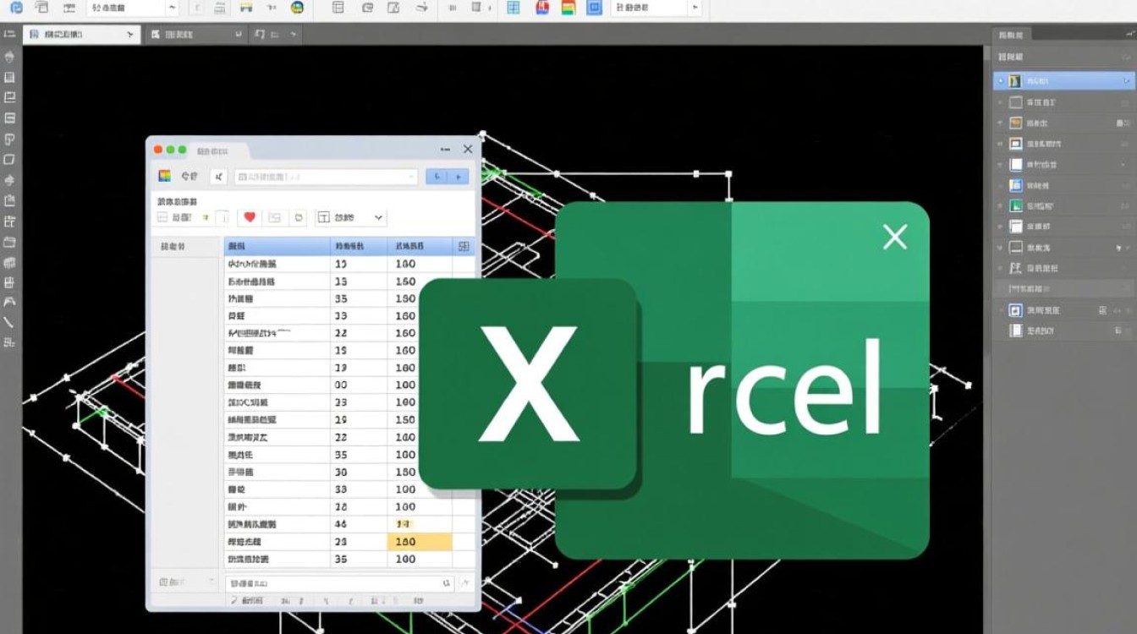Click the blue forward arrow button in dialog

[458, 177]
